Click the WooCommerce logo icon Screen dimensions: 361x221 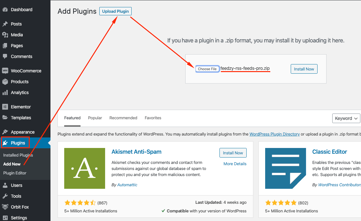tap(5, 71)
